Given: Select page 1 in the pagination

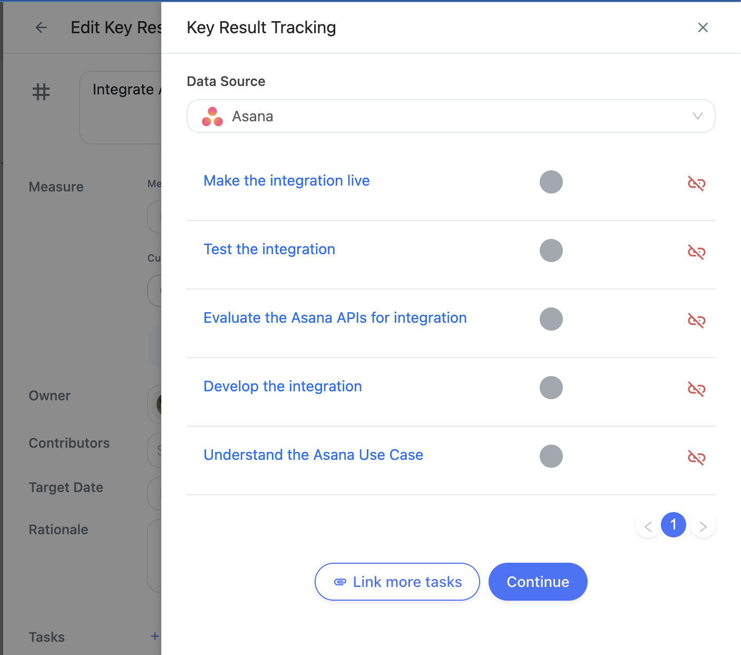Looking at the screenshot, I should click(x=674, y=525).
